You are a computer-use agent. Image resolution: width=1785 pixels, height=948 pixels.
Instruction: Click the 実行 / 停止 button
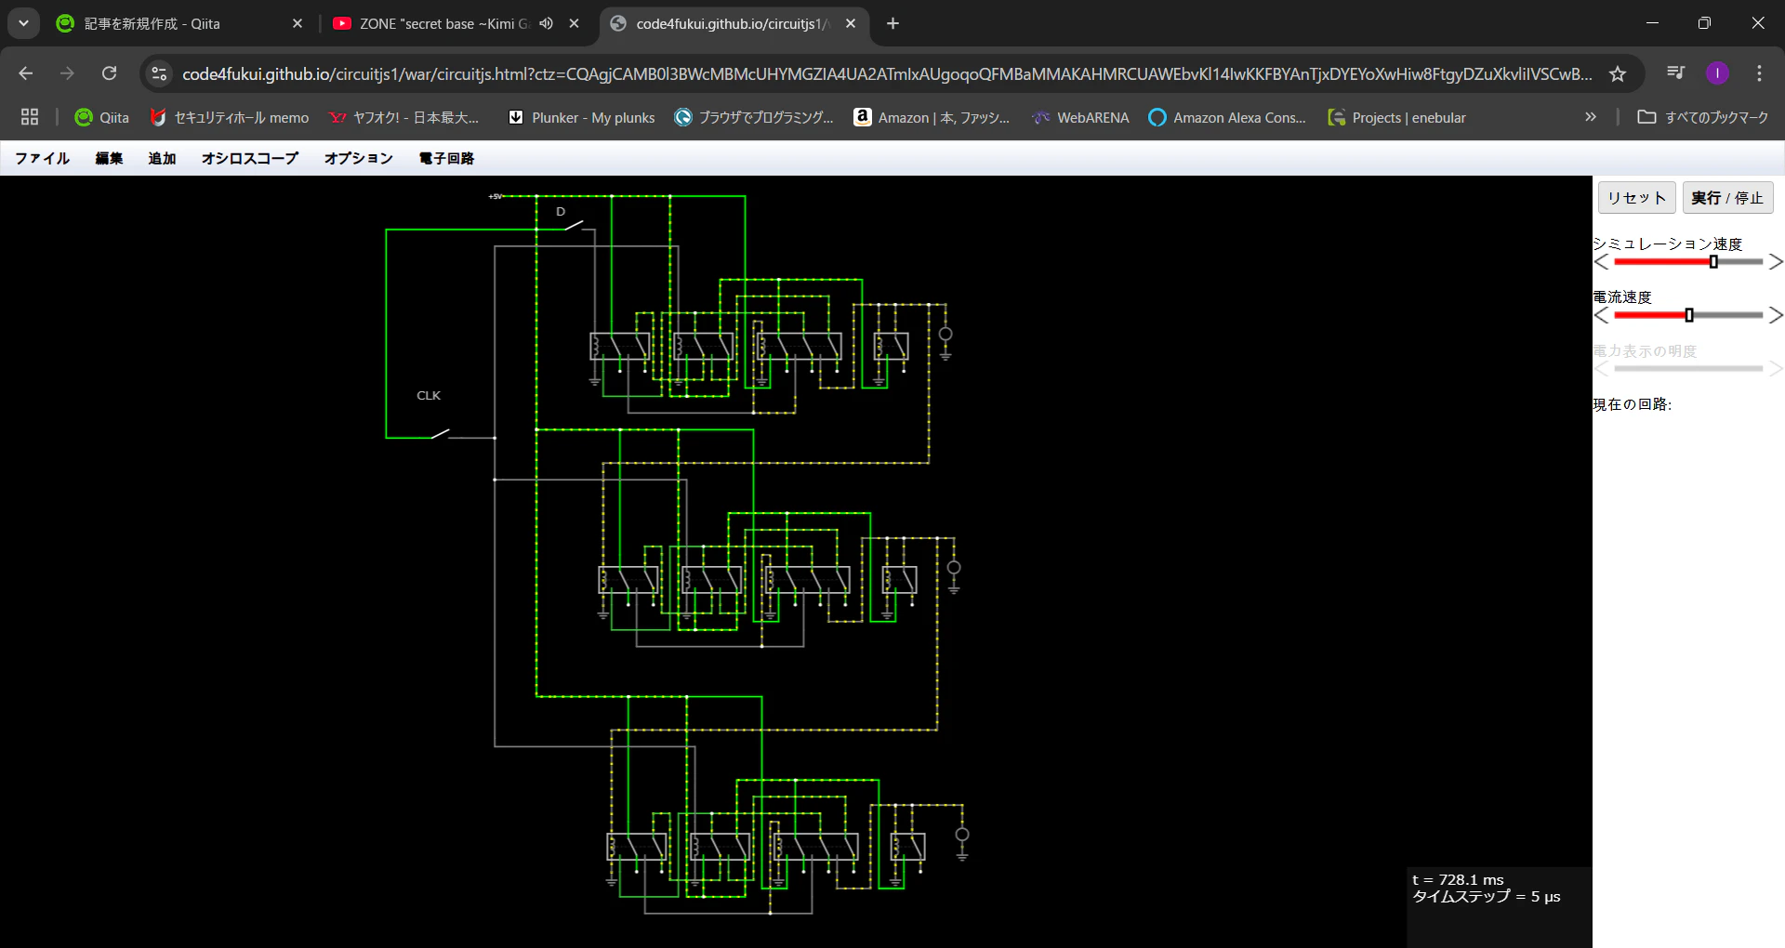[1727, 198]
